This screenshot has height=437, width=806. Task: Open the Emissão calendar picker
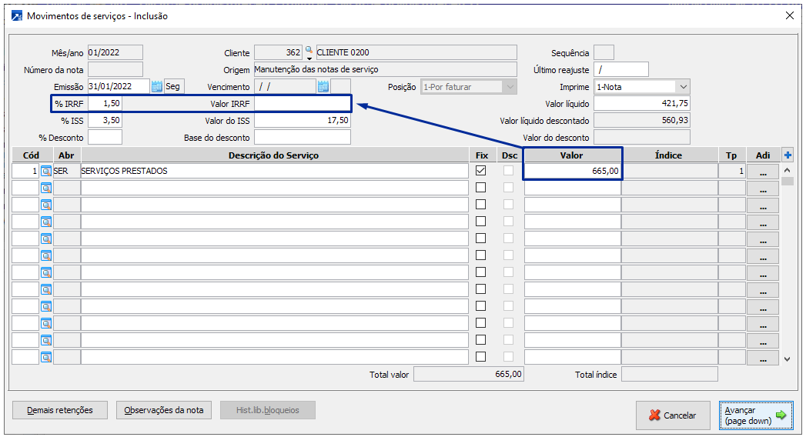[157, 86]
